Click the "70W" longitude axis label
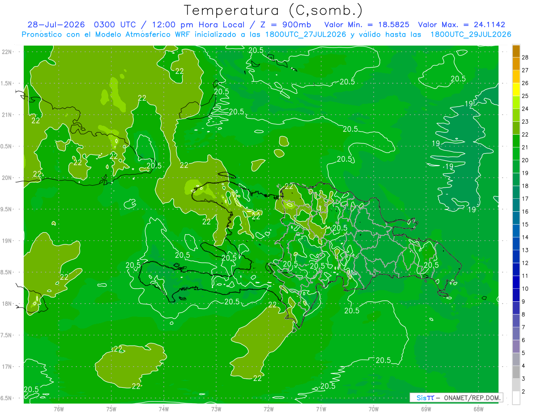The height and width of the screenshot is (415, 537). click(x=374, y=409)
